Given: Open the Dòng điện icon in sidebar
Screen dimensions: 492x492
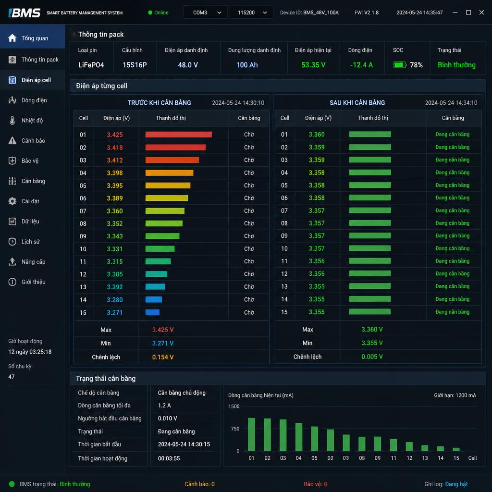Looking at the screenshot, I should coord(12,100).
